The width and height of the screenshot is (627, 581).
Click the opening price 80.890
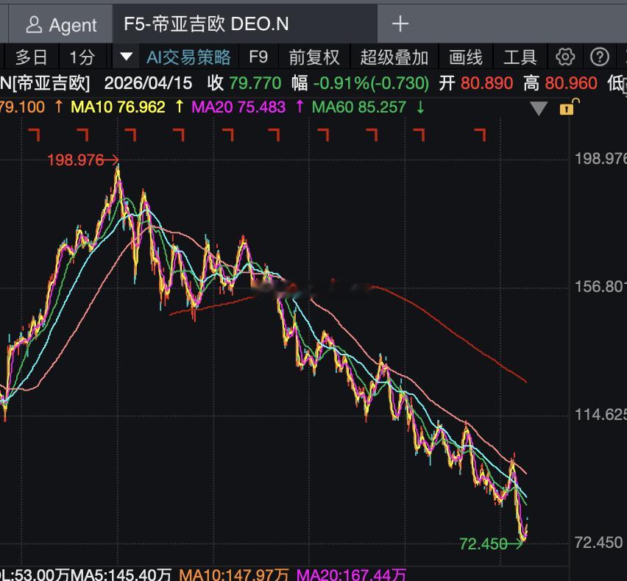486,84
